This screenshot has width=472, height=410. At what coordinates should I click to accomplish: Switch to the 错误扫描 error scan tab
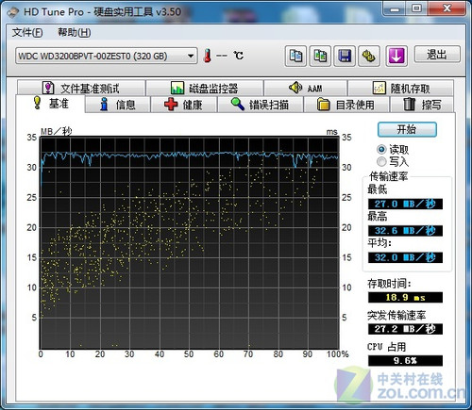(261, 105)
